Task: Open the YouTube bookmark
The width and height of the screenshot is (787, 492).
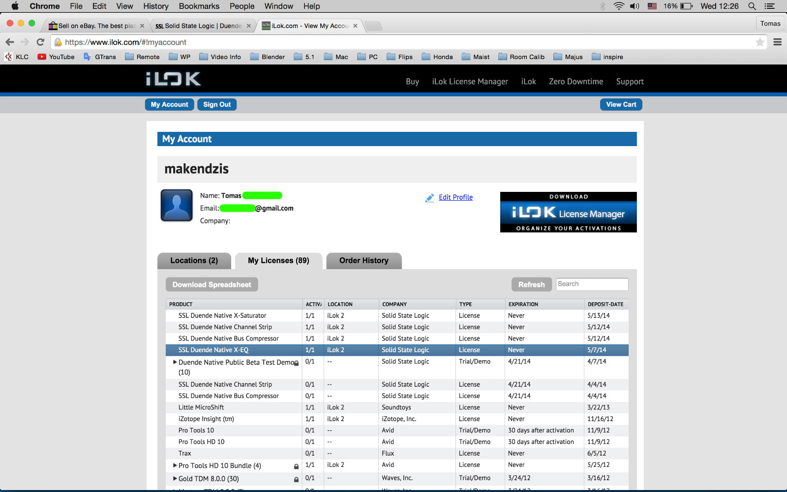Action: (x=56, y=57)
